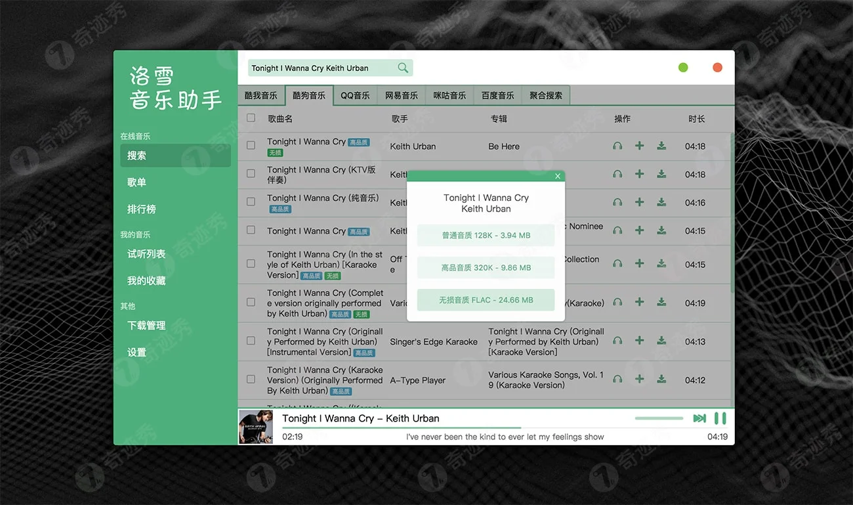Click the green window dot
The image size is (853, 505).
[x=682, y=67]
